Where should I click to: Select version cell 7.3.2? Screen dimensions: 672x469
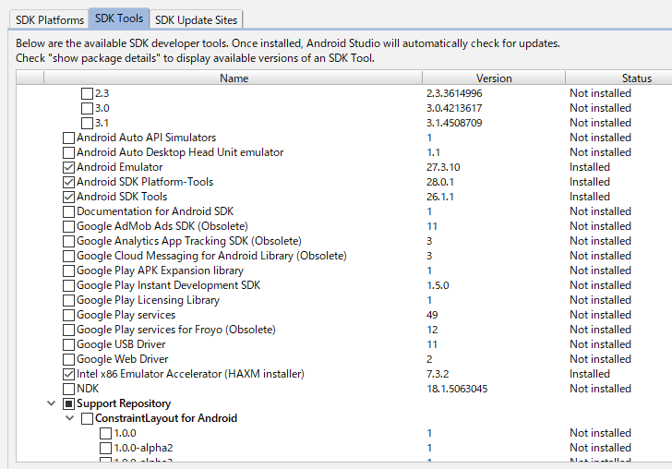coord(438,374)
